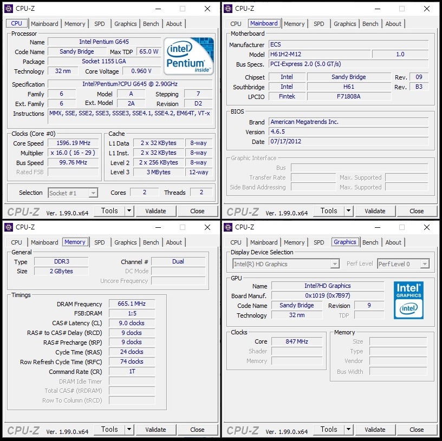
Task: Click the CPU-Z app icon in the Graphics window title bar
Action: (228, 227)
